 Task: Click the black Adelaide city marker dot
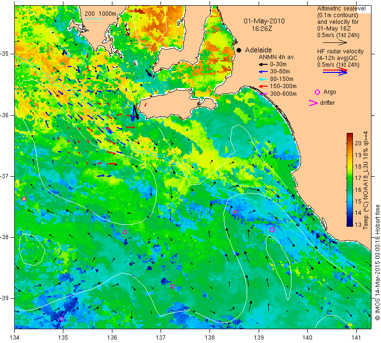(239, 50)
